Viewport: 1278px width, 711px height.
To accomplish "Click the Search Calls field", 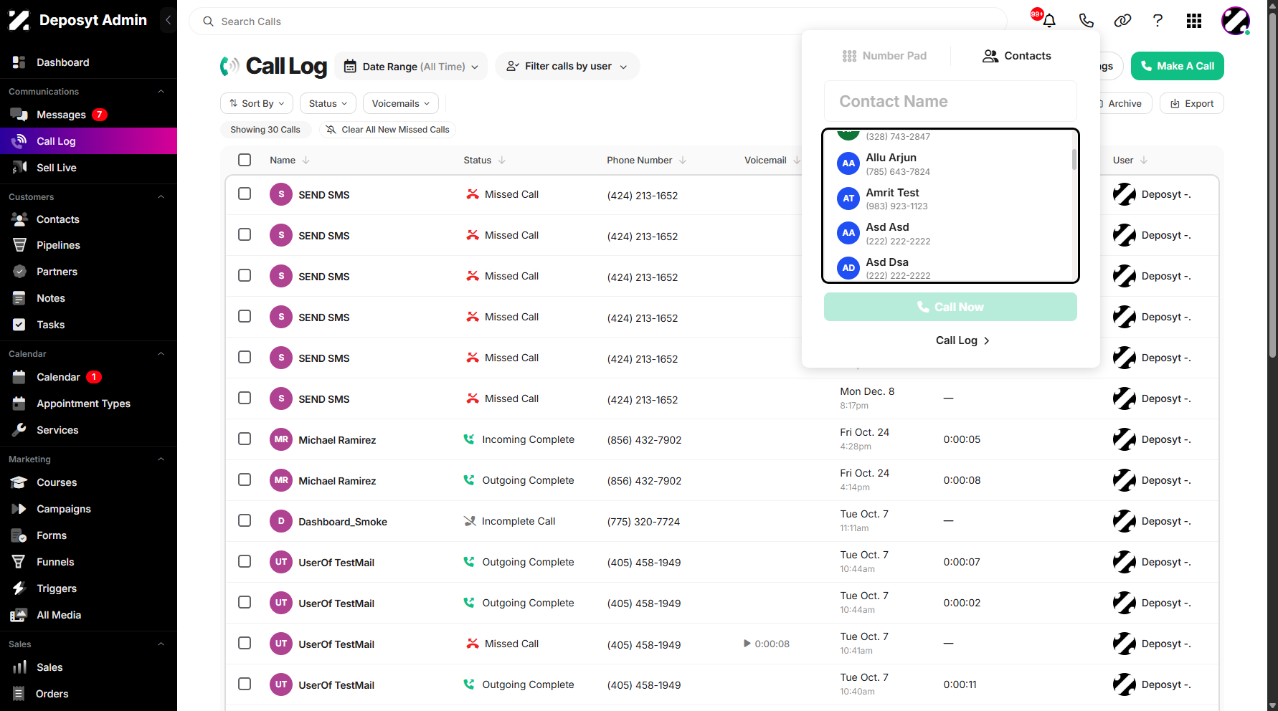I will [x=598, y=22].
